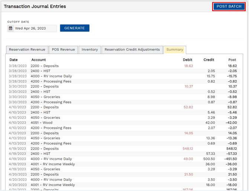
Task: Select the 4051 - Wood row
Action: [124, 123]
